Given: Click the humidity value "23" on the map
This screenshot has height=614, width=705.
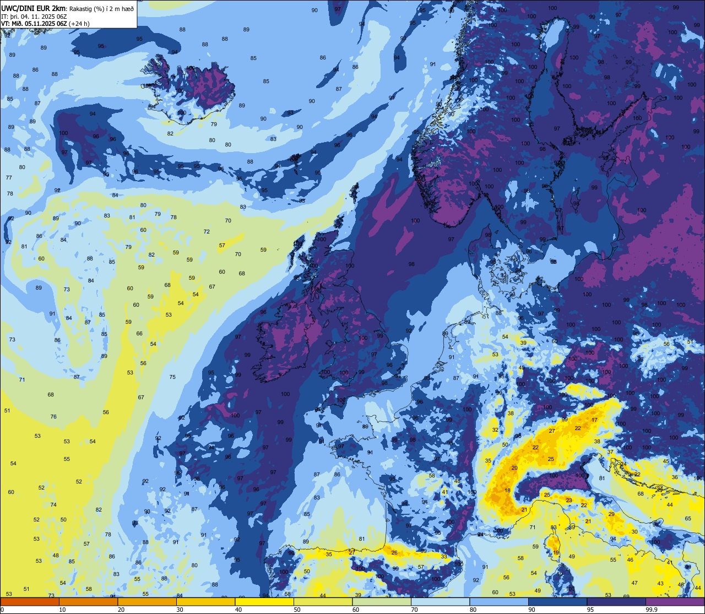Looking at the screenshot, I should tap(569, 500).
